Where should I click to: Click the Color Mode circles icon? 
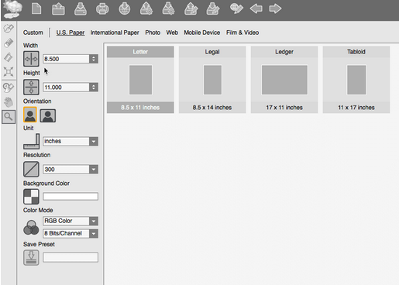pyautogui.click(x=31, y=228)
